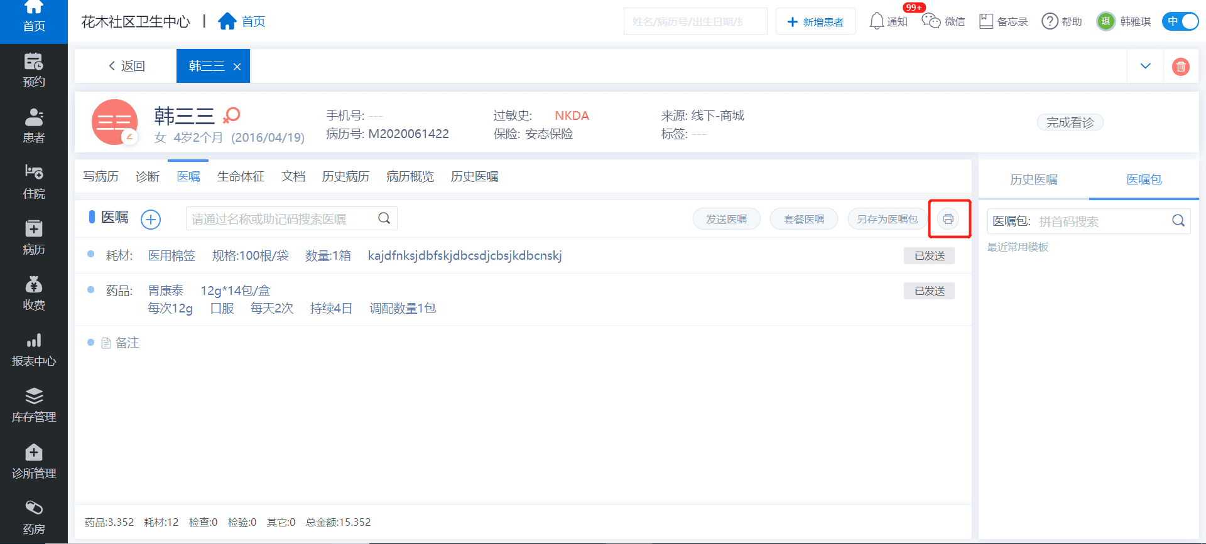Click the 返回 back link

[126, 67]
